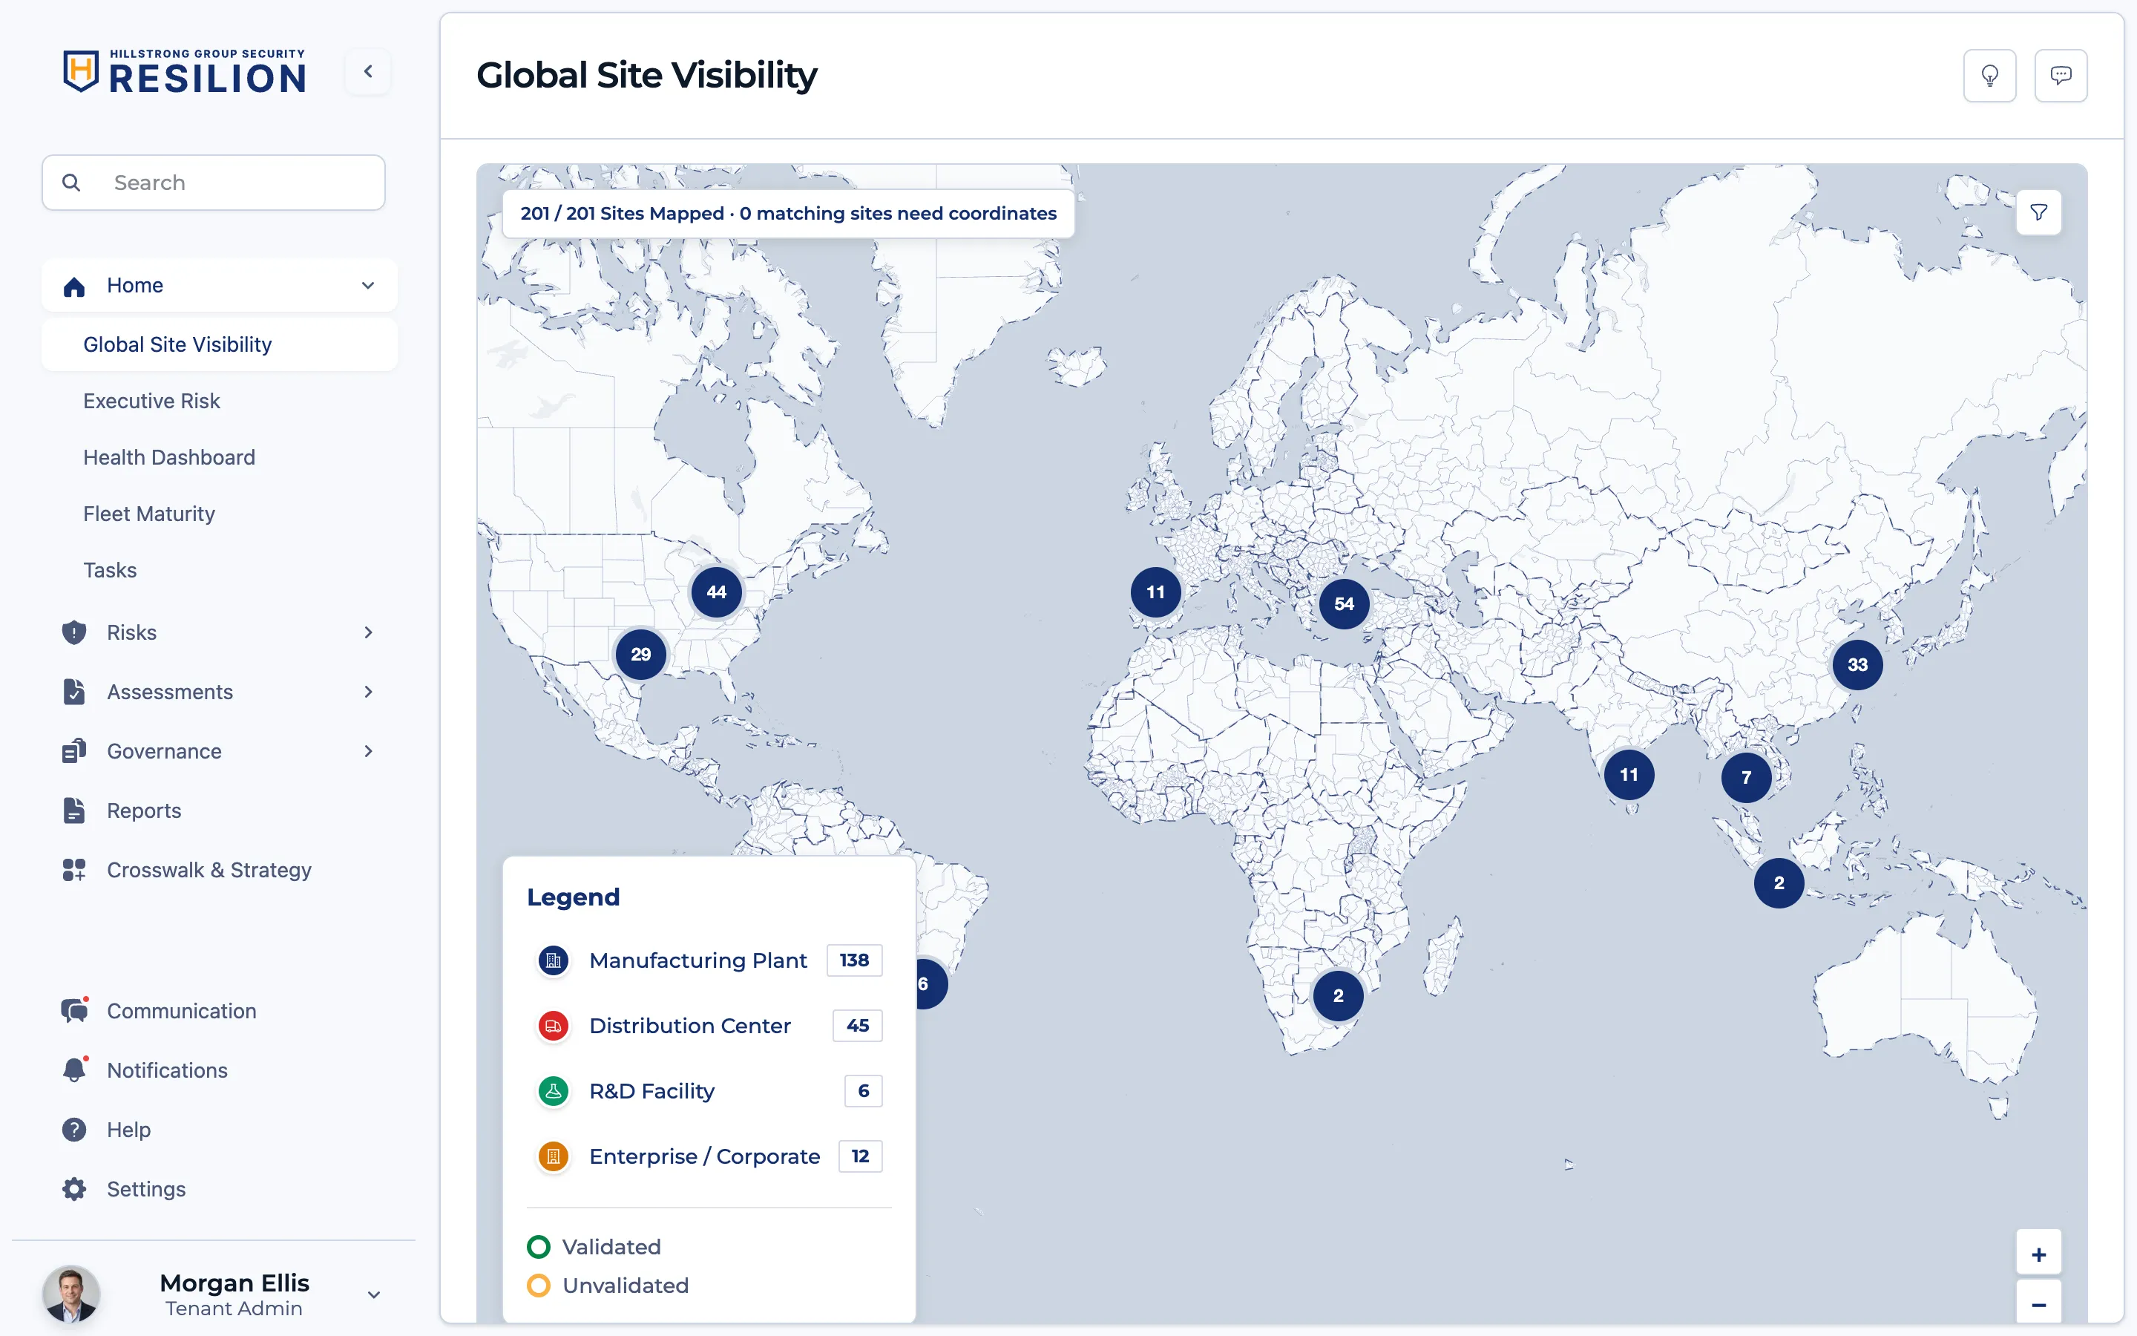This screenshot has height=1336, width=2137.
Task: Click the sites mapped status banner
Action: pyautogui.click(x=789, y=214)
